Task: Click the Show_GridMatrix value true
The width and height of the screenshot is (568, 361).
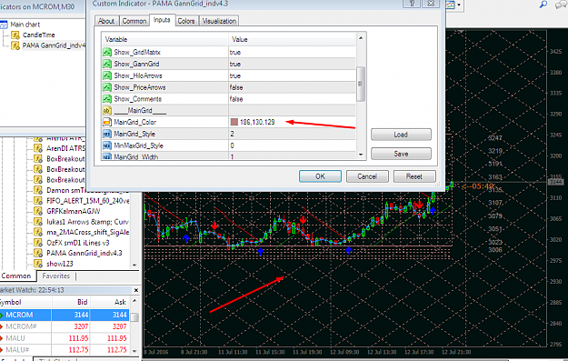Action: tap(235, 52)
